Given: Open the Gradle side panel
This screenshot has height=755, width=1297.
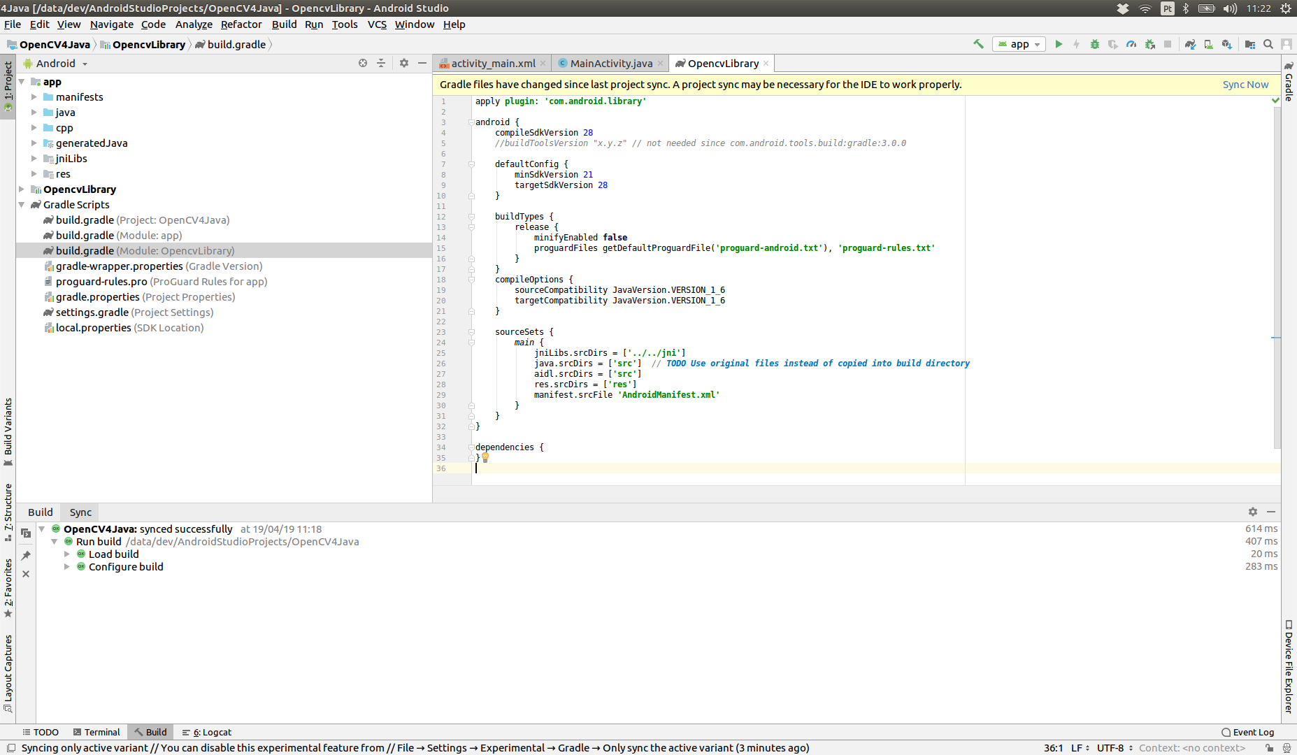Looking at the screenshot, I should (1289, 81).
